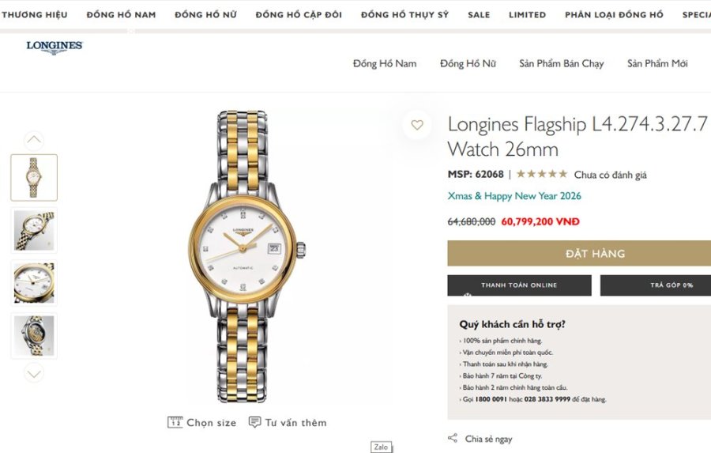Click the Chọn size ruler icon

175,422
